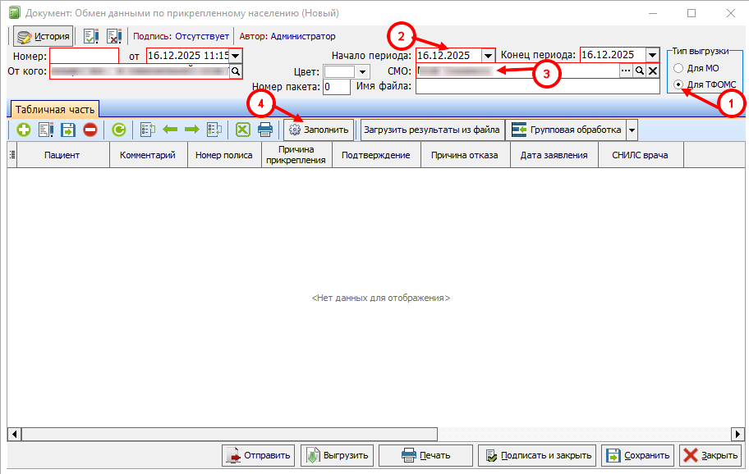Open the 'История' toolbar button
This screenshot has width=749, height=474.
pos(44,36)
